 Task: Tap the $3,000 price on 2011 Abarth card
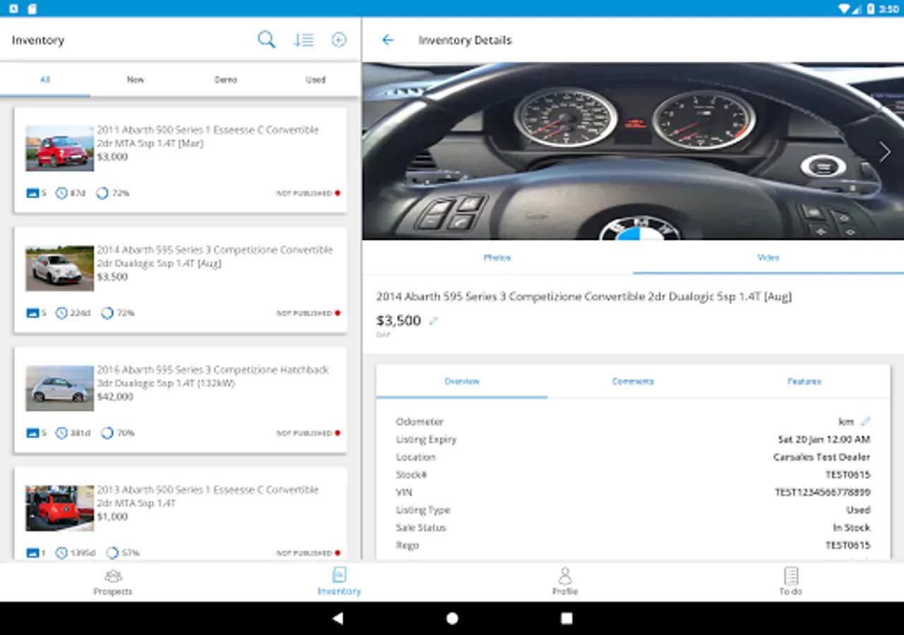112,157
